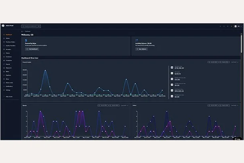The width and height of the screenshot is (244, 163).
Task: Click the Clients sidebar icon
Action: coord(4,53)
